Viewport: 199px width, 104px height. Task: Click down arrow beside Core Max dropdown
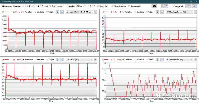tap(62, 59)
